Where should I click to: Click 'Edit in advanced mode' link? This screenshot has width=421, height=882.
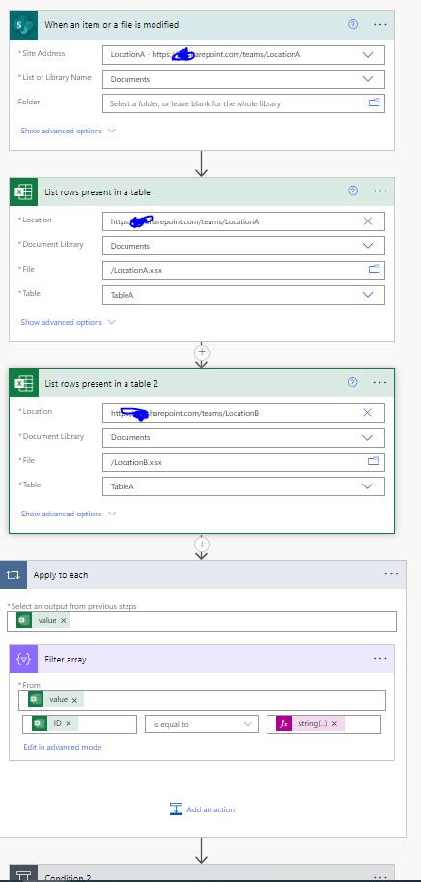[63, 747]
